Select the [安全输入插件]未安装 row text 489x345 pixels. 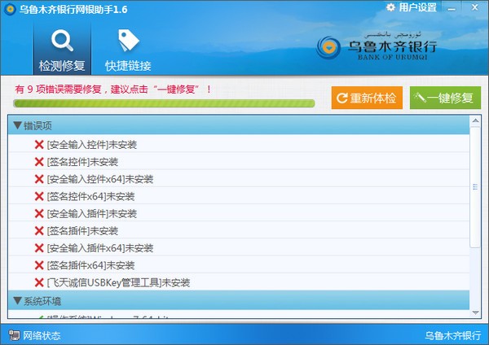click(x=91, y=214)
